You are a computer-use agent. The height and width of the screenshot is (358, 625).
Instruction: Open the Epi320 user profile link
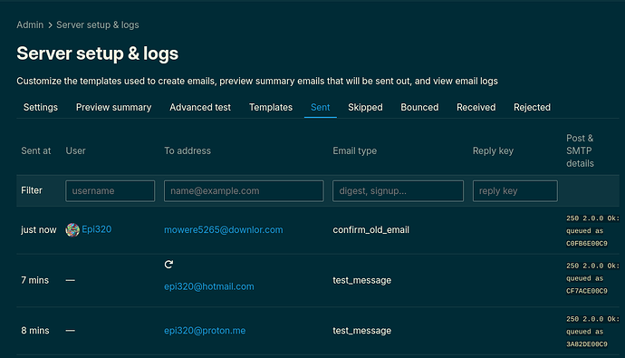(96, 229)
